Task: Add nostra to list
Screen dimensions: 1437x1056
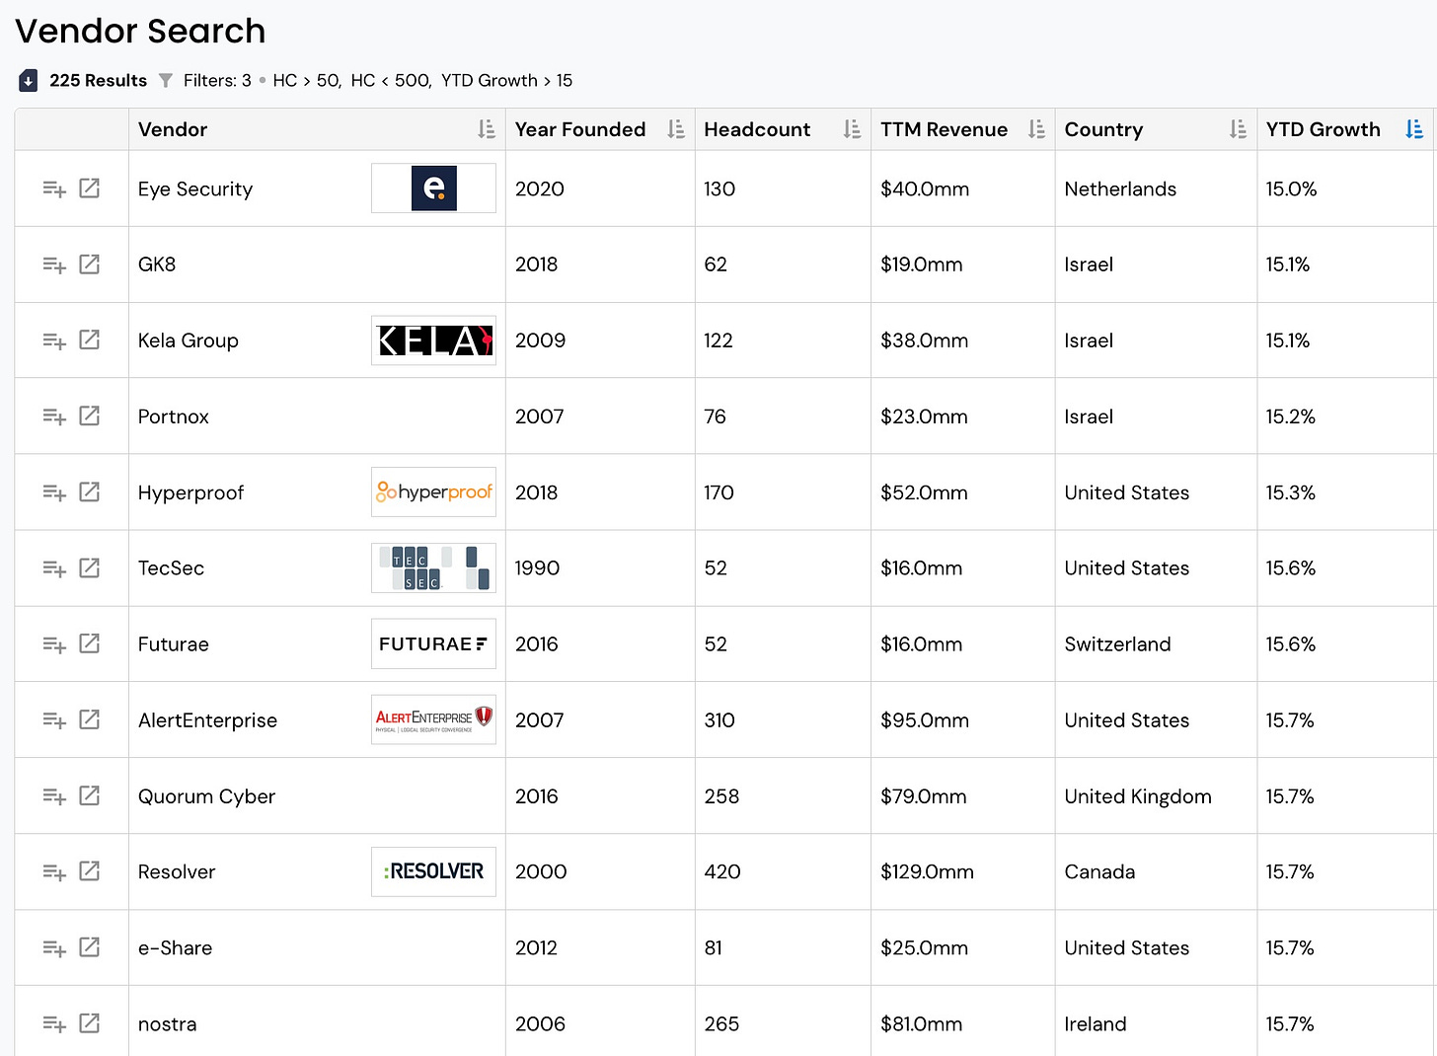Action: pyautogui.click(x=54, y=1024)
